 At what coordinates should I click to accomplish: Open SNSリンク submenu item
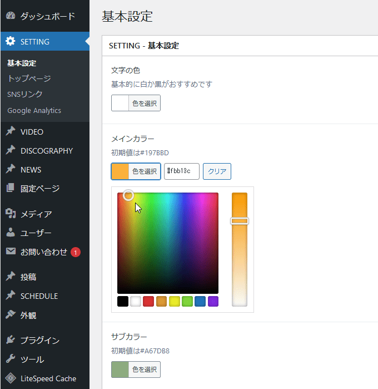(x=25, y=94)
